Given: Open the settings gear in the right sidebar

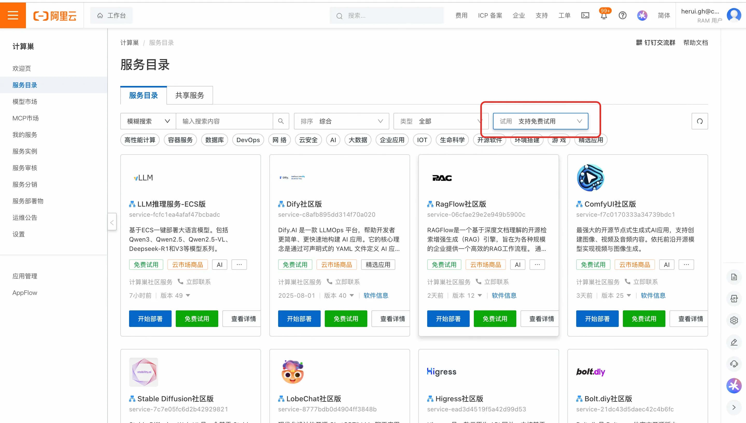Looking at the screenshot, I should point(734,320).
